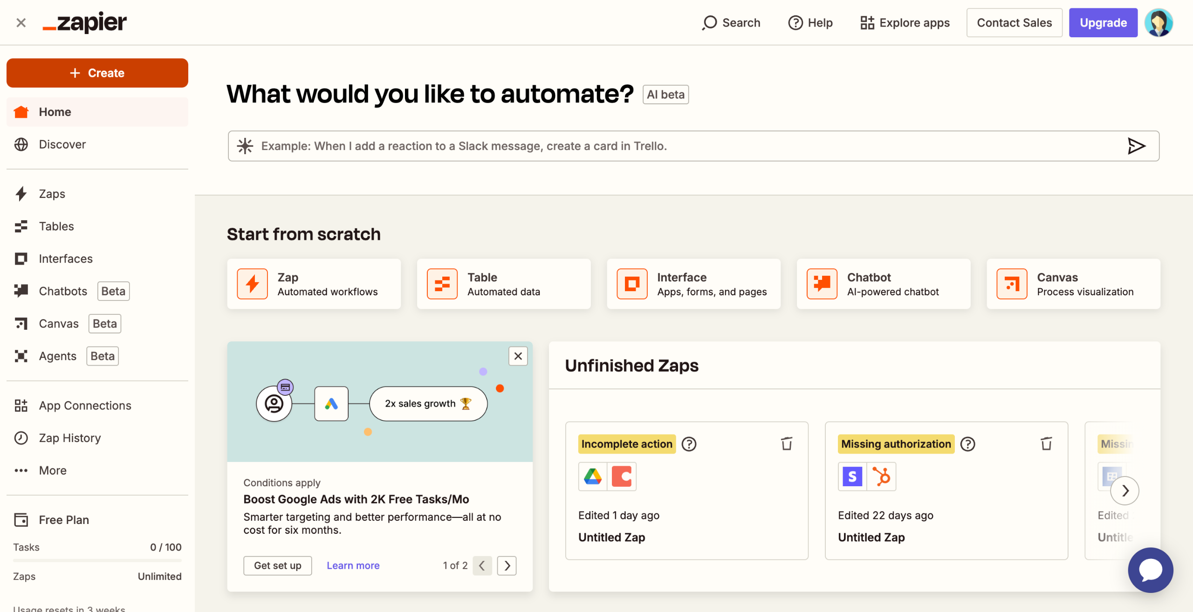Screen dimensions: 1193x612
Task: Expand the More sidebar menu
Action: [x=52, y=470]
